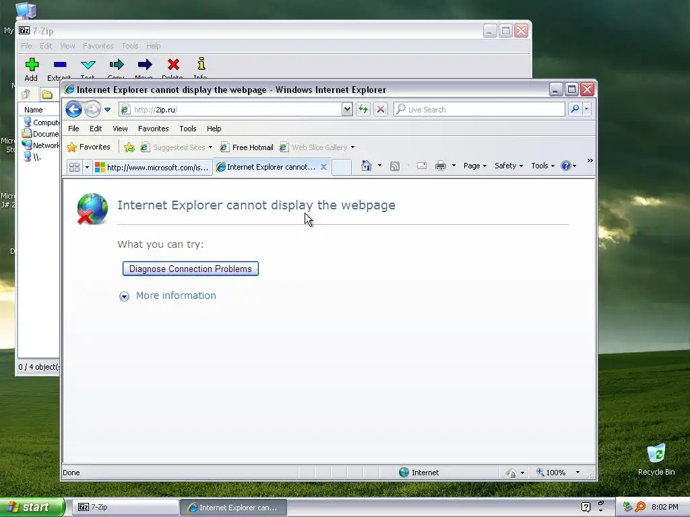Open a new blank tab
The width and height of the screenshot is (690, 517).
342,168
